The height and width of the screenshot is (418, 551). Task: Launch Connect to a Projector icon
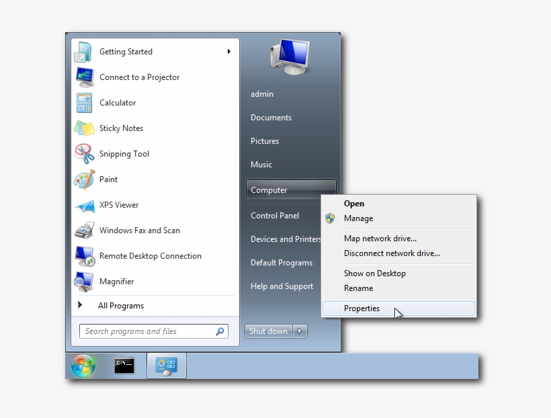point(85,77)
